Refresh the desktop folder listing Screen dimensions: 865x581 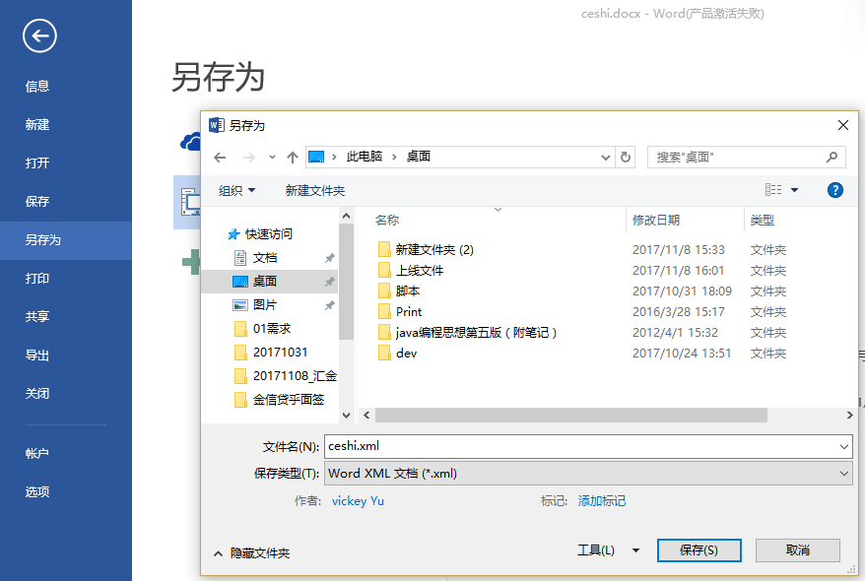tap(626, 158)
